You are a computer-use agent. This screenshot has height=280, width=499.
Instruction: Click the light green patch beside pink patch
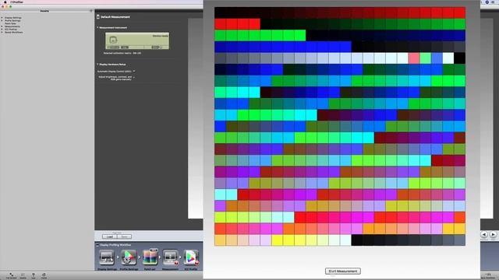click(425, 58)
